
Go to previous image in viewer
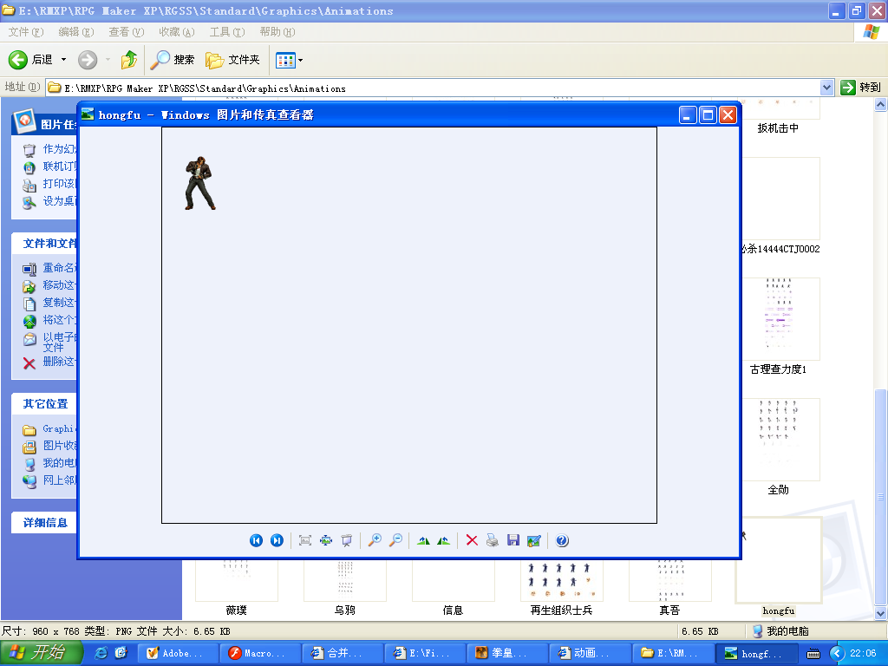pyautogui.click(x=256, y=540)
